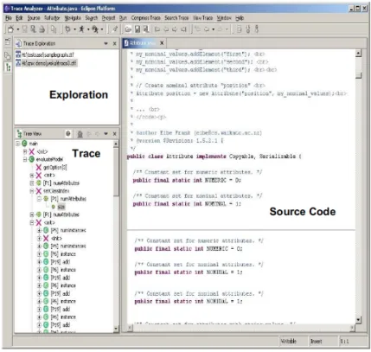Click the save disk icon beside open folder
The width and height of the screenshot is (371, 352).
click(138, 29)
